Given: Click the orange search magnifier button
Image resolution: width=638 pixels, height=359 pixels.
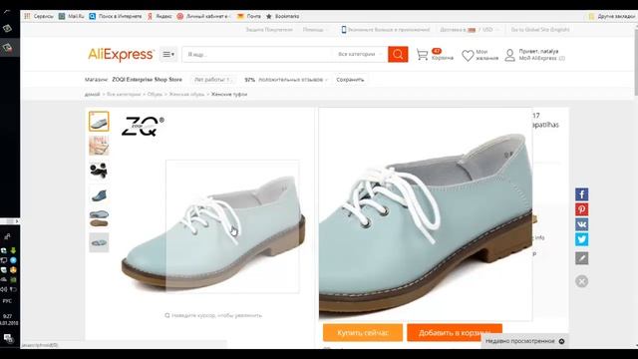Looking at the screenshot, I should tap(398, 54).
